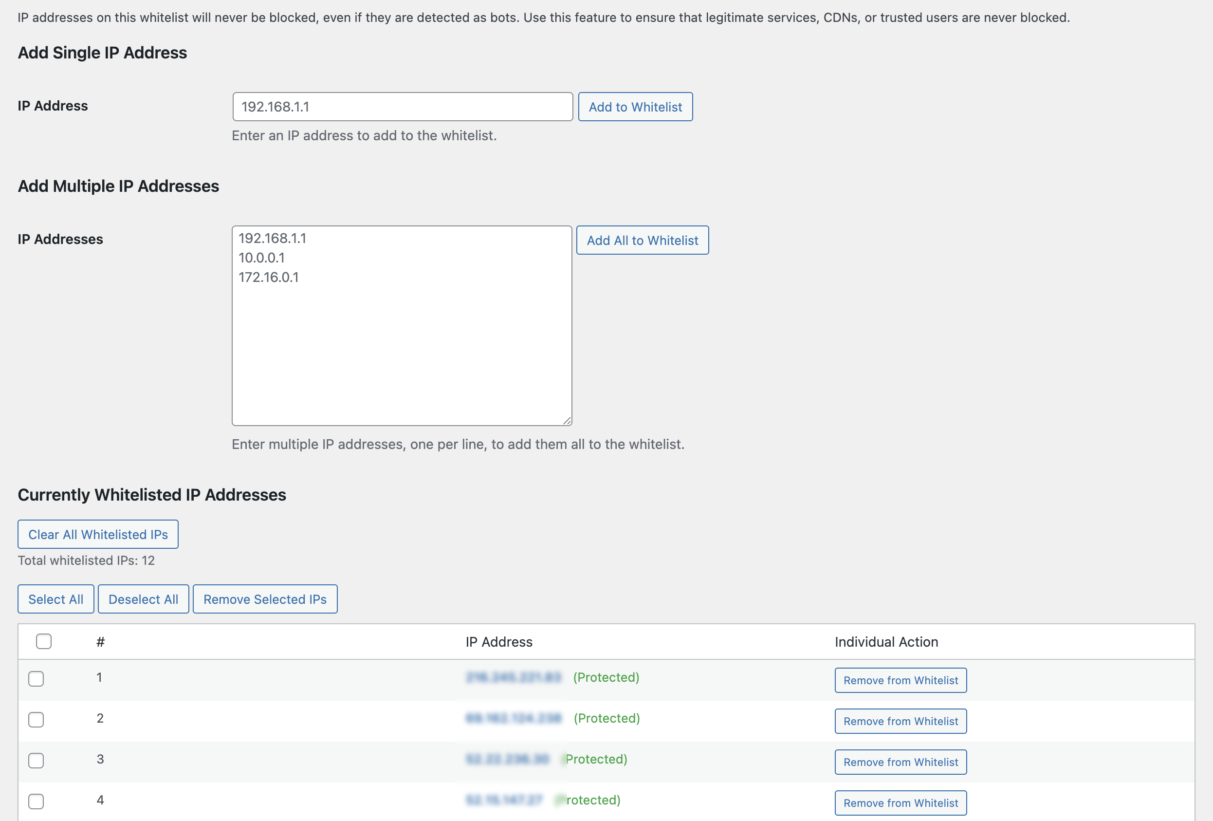The height and width of the screenshot is (821, 1213).
Task: Check the checkbox for row 4
Action: [x=36, y=801]
